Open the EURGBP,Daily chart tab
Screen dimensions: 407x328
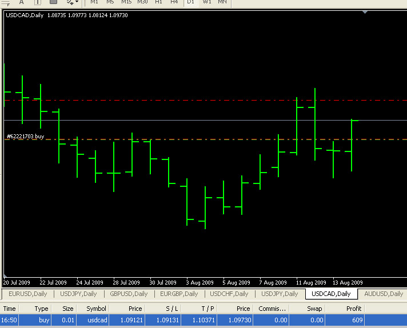click(x=179, y=294)
